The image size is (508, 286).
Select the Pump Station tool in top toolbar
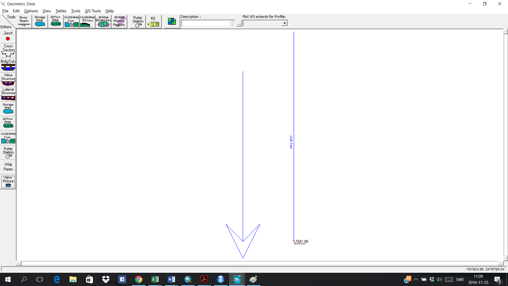[x=138, y=21]
